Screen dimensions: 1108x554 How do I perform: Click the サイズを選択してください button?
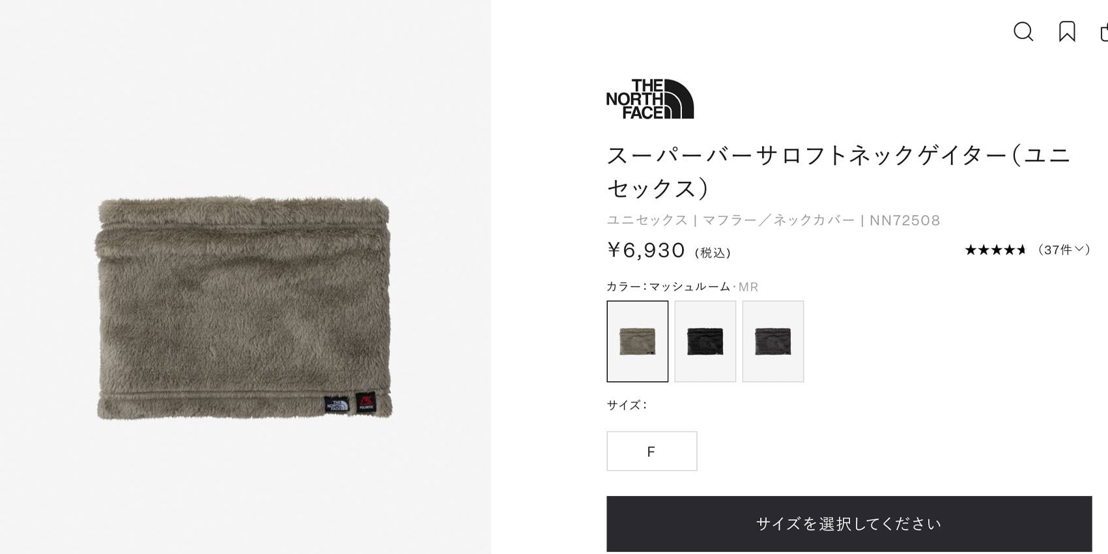(849, 524)
